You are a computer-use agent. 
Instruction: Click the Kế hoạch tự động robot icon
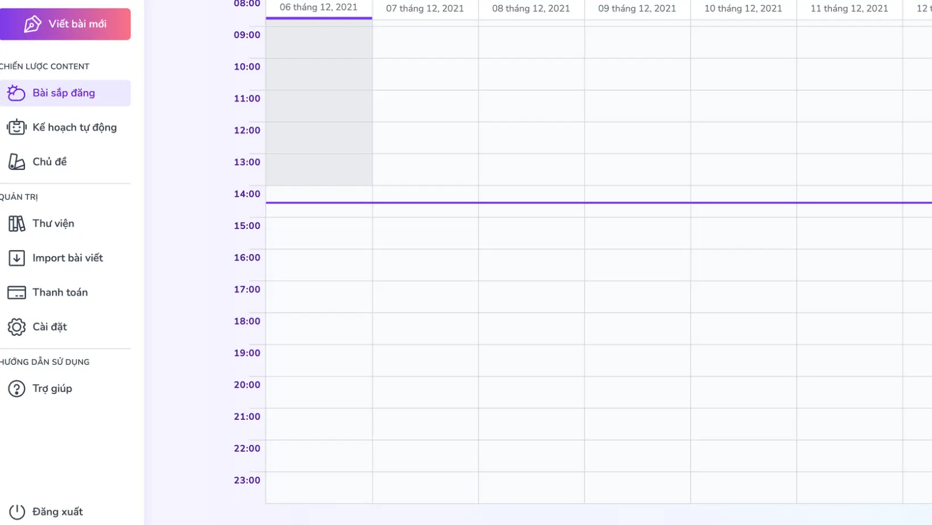[16, 127]
